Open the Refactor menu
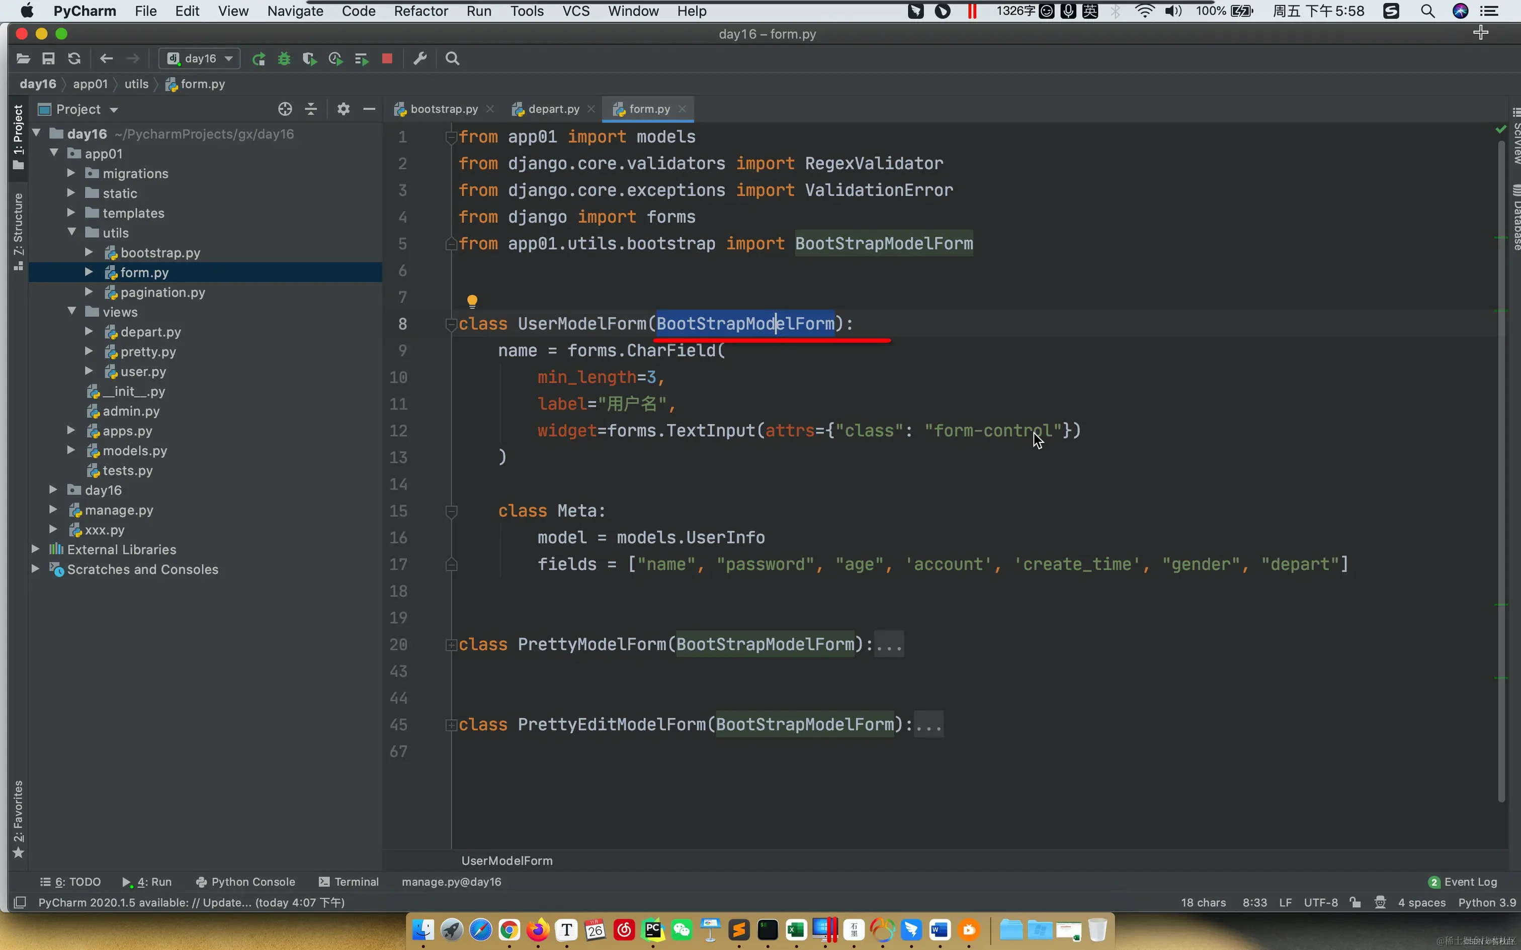This screenshot has width=1521, height=950. [420, 11]
